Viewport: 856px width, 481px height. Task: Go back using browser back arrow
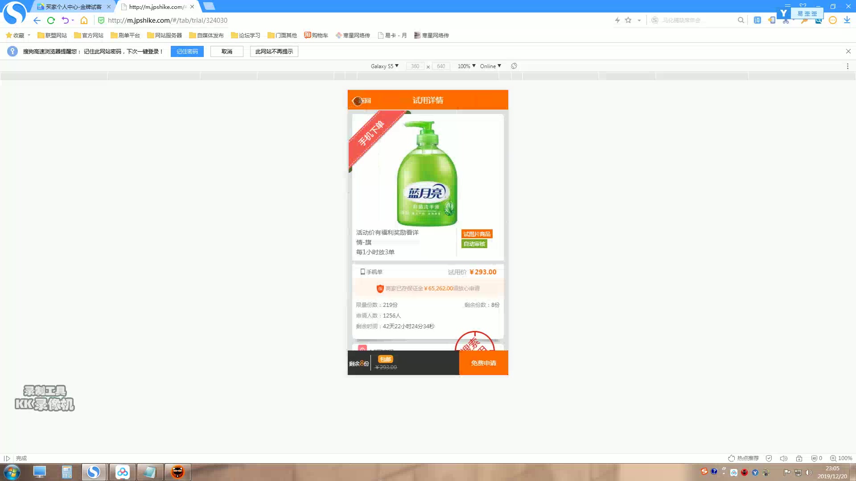37,20
